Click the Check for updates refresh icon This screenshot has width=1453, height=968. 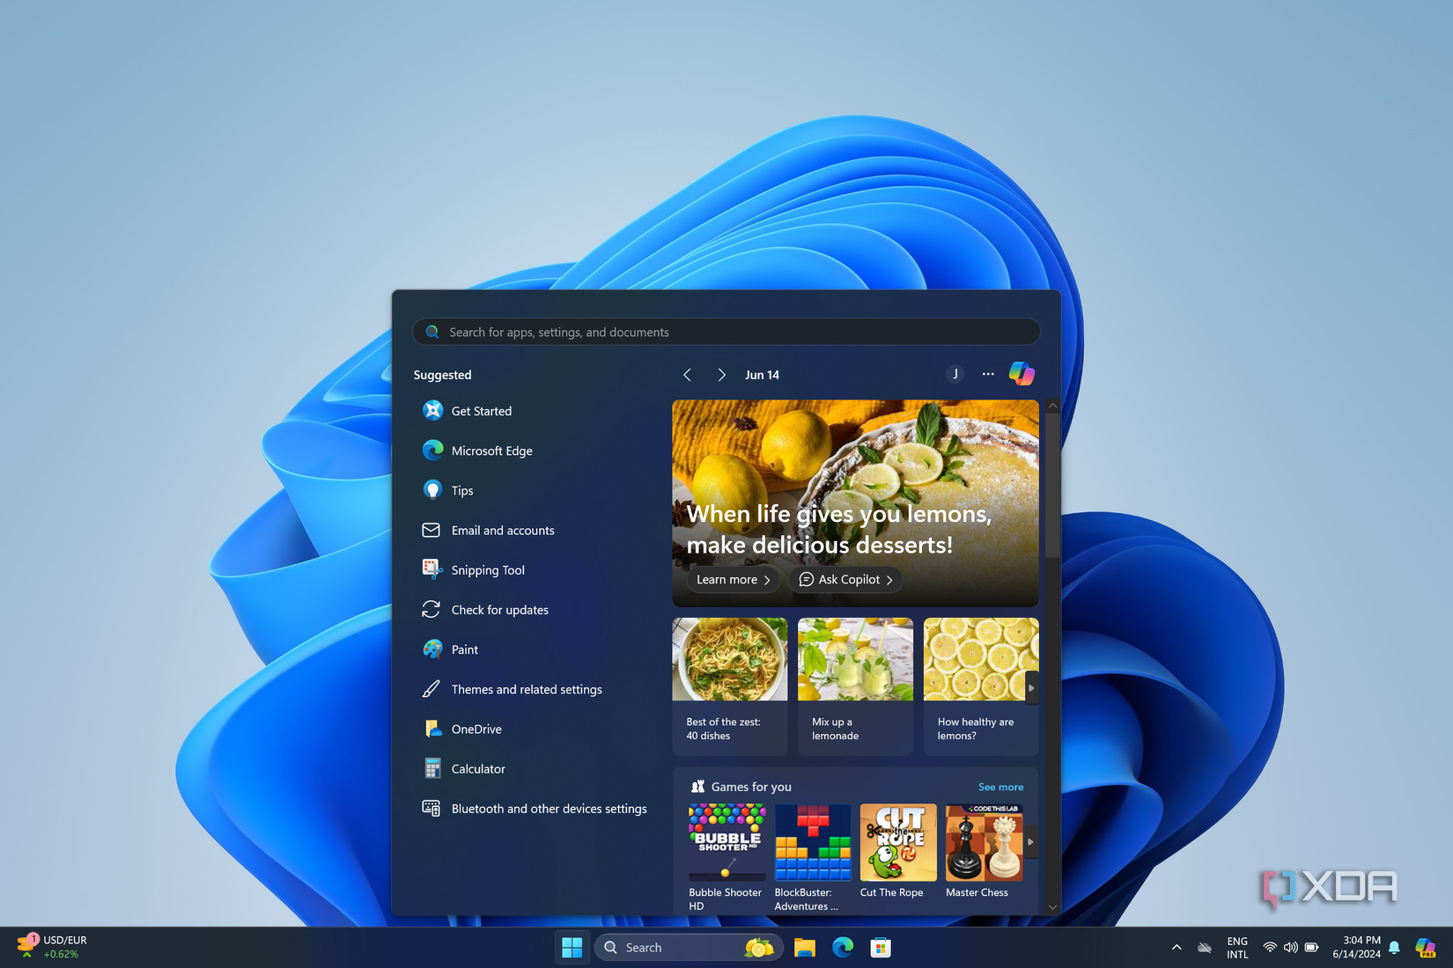pos(431,609)
